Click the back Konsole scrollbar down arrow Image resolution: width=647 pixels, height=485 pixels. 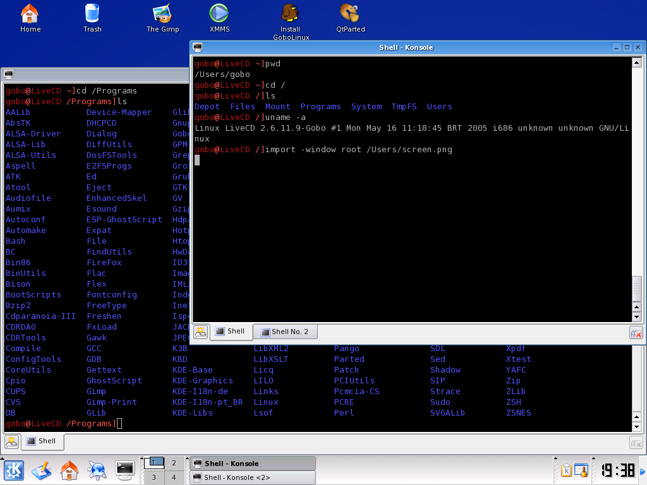637,428
